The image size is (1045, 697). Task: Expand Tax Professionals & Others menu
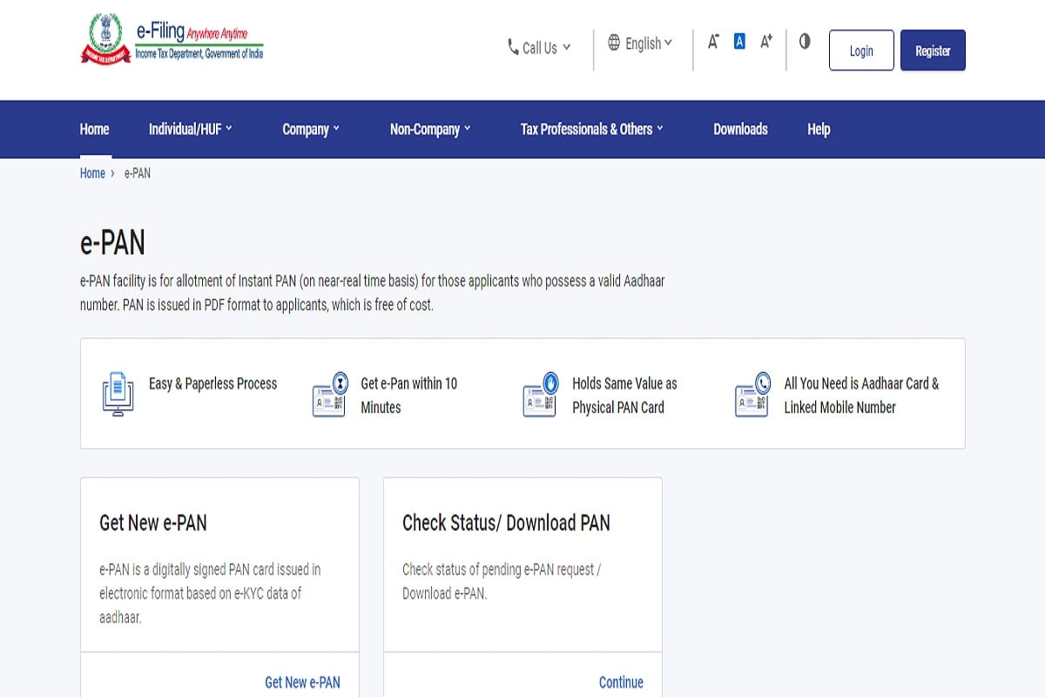(x=592, y=129)
